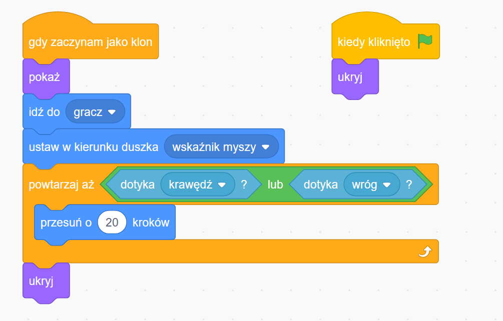
Task: Expand the "wskaźnik myszy" dropdown
Action: [x=266, y=147]
